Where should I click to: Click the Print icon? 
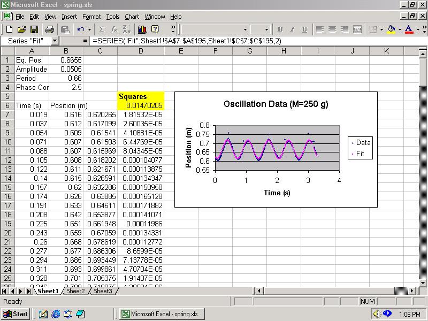click(x=49, y=29)
